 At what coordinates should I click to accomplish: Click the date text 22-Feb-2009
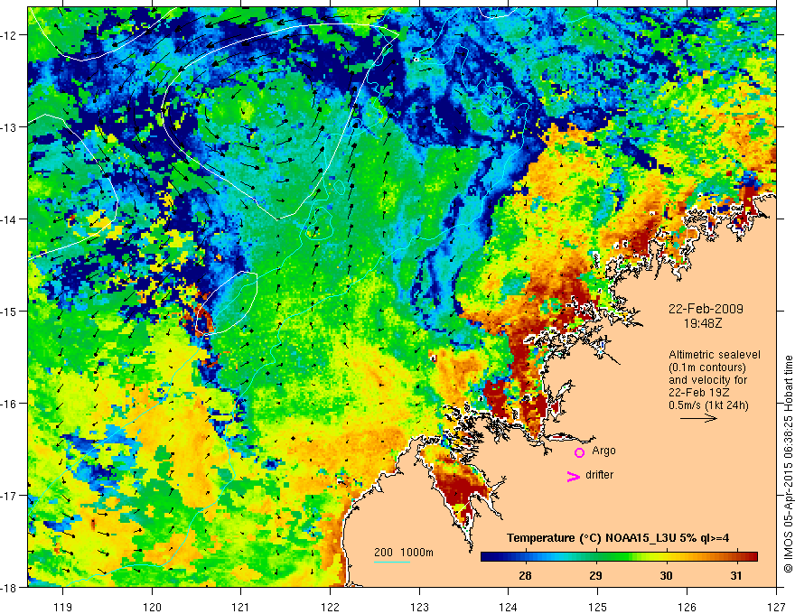coord(706,309)
